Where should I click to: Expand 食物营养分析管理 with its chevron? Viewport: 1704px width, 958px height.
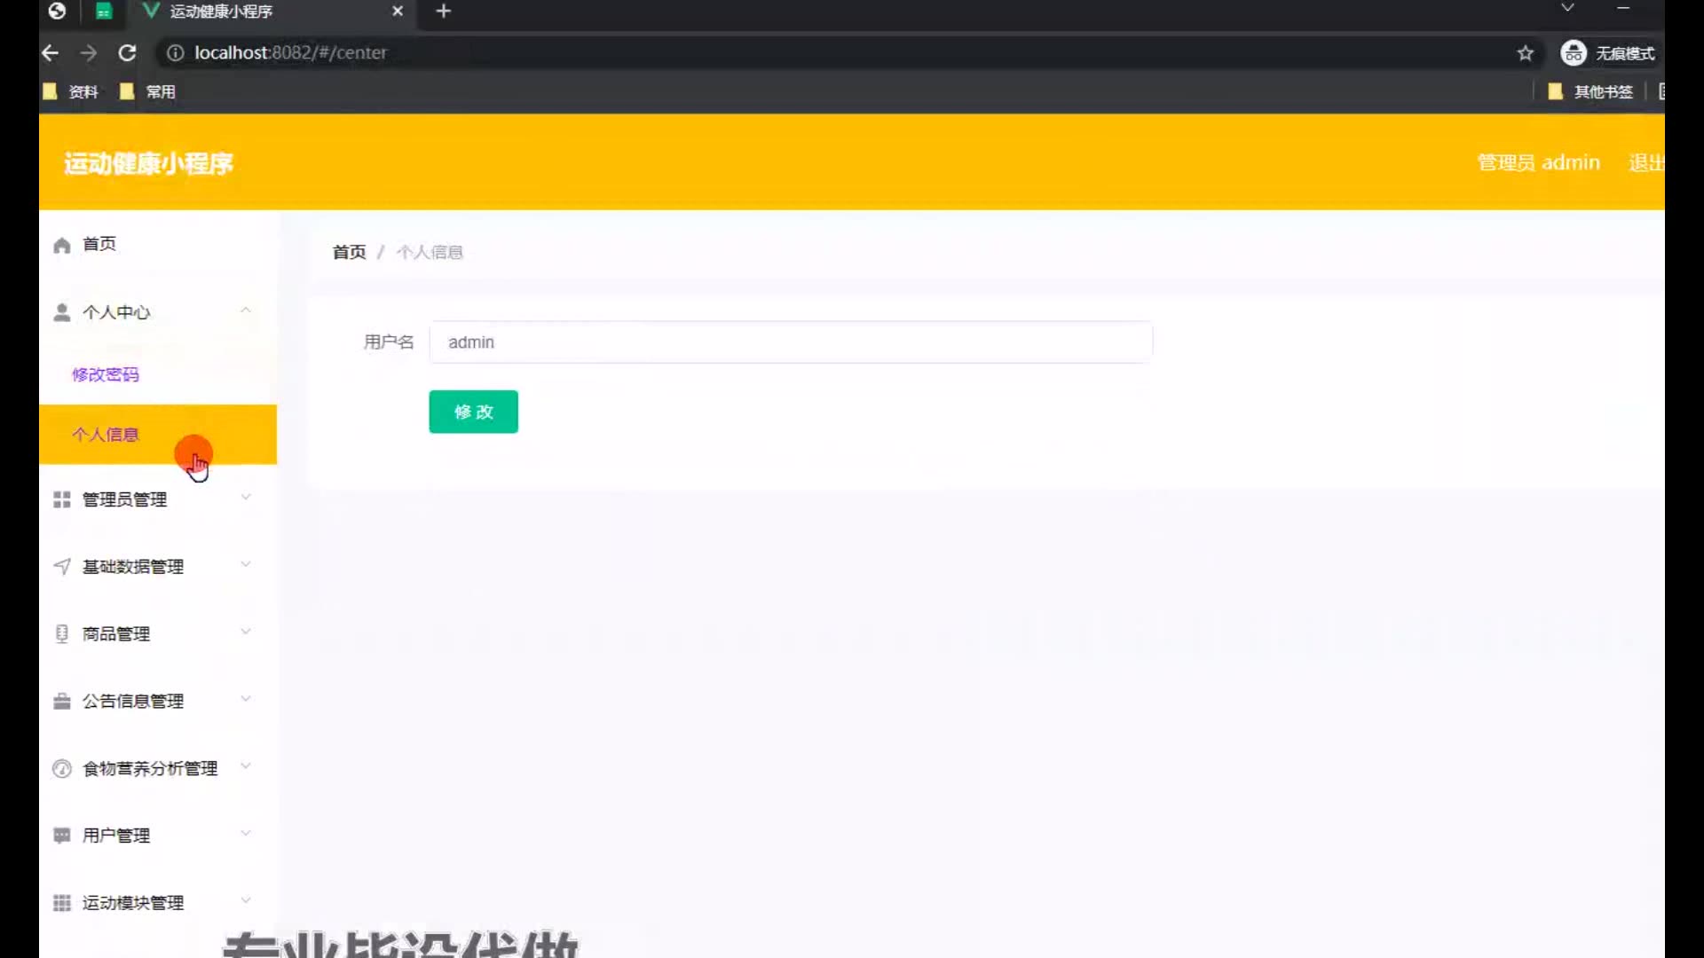pos(246,766)
